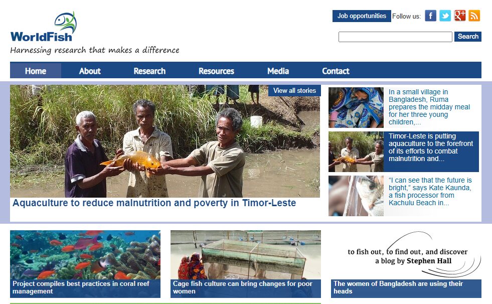
Task: Open the coral reef management project tile
Action: click(x=85, y=264)
